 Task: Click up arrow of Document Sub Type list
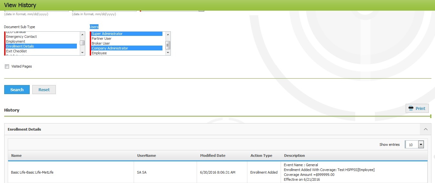coord(82,34)
